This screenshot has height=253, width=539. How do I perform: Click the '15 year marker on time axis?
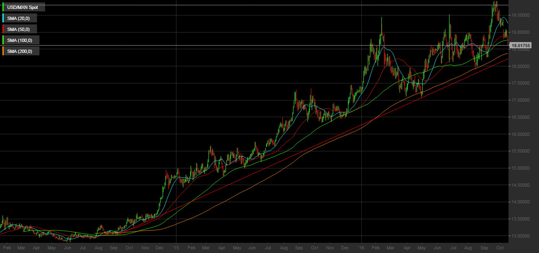pos(176,247)
